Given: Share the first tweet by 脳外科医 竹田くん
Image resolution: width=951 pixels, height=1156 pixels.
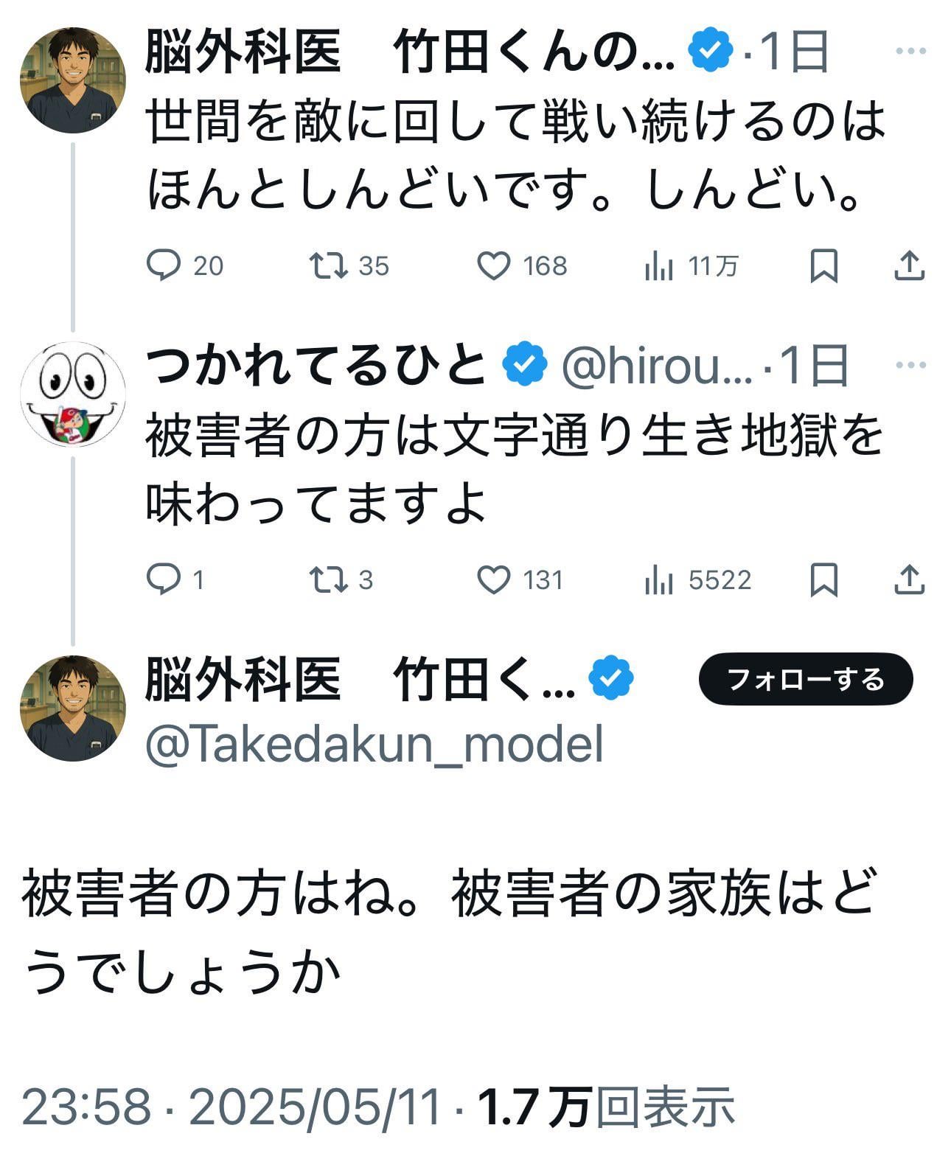Looking at the screenshot, I should (x=909, y=265).
